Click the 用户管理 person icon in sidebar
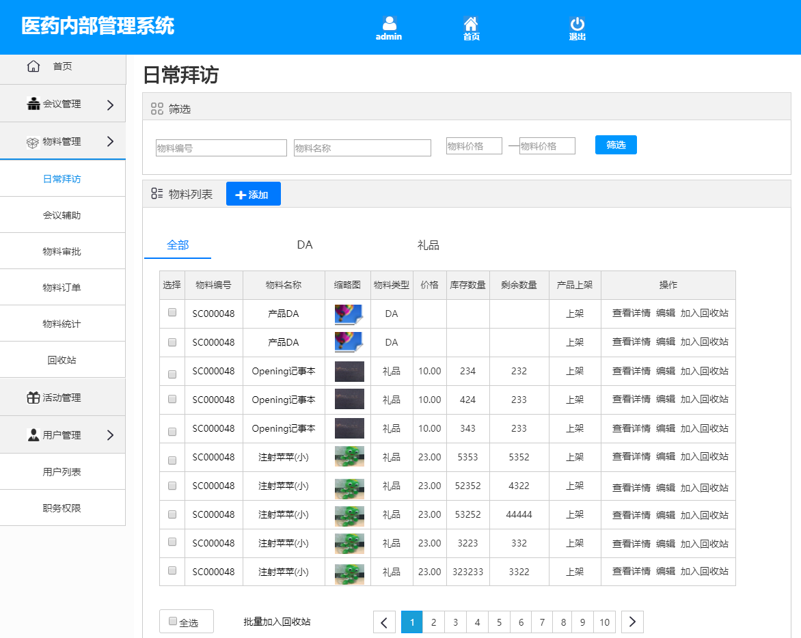This screenshot has height=638, width=801. 33,434
